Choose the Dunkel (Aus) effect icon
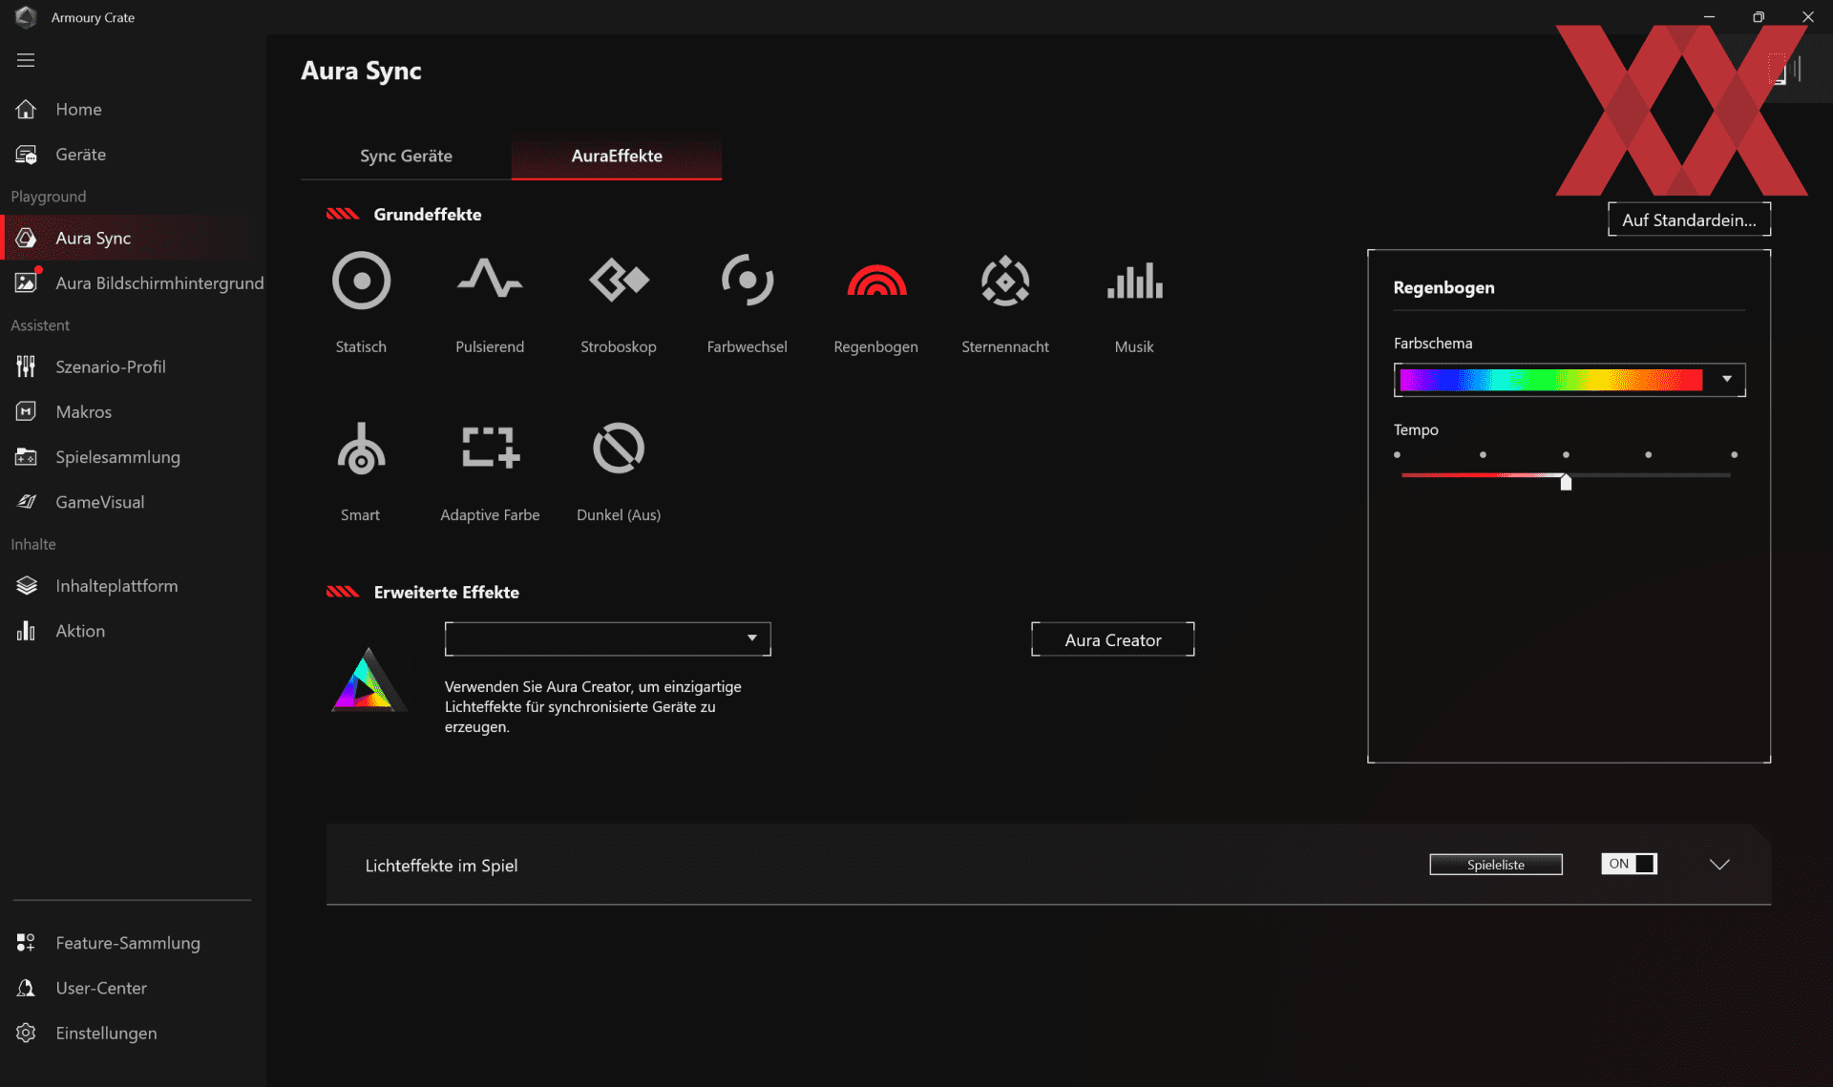The width and height of the screenshot is (1833, 1087). (x=619, y=448)
